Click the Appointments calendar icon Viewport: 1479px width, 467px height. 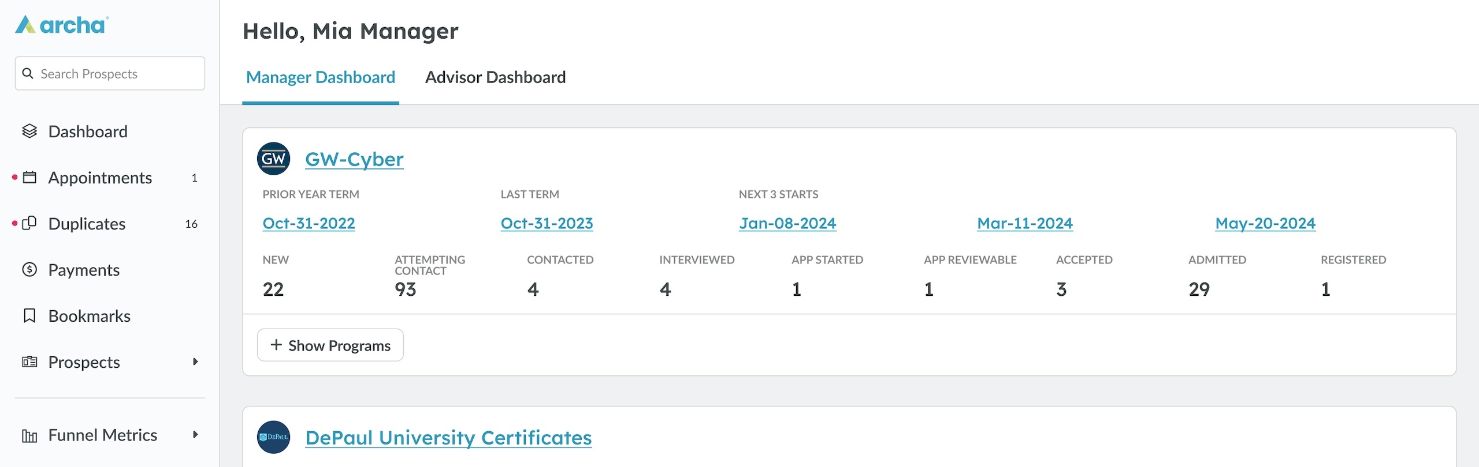coord(29,178)
